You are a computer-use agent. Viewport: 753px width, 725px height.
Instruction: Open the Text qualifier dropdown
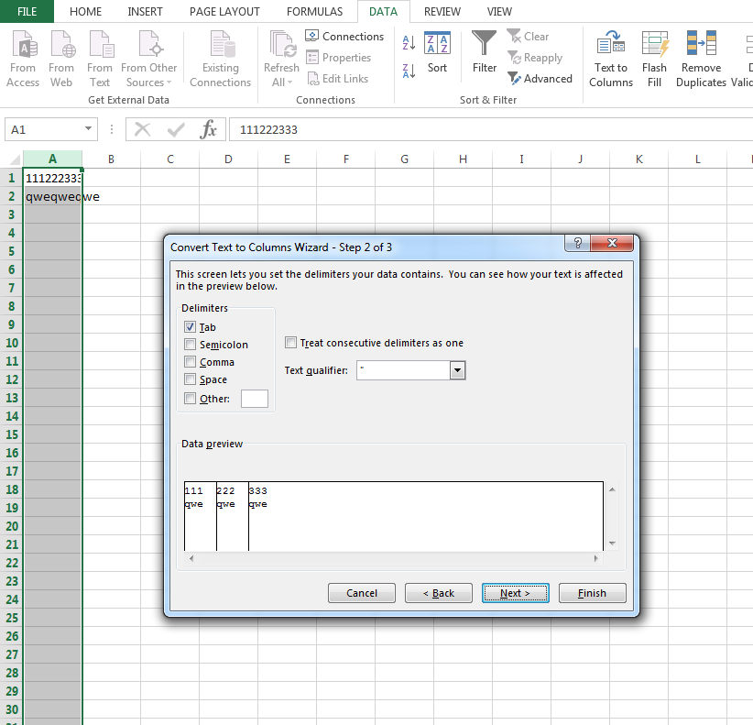[x=458, y=370]
